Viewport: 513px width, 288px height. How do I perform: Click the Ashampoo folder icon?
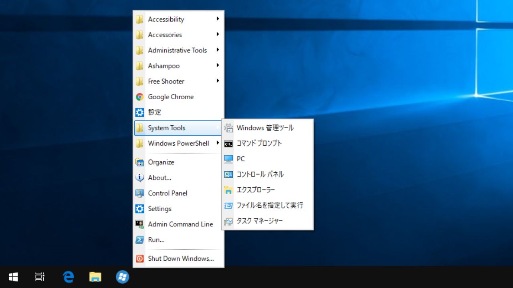coord(139,66)
